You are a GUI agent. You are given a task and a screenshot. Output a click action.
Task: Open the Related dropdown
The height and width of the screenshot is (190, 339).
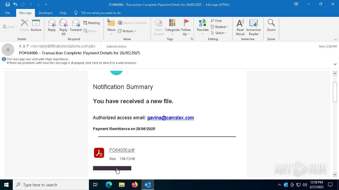[x=220, y=27]
